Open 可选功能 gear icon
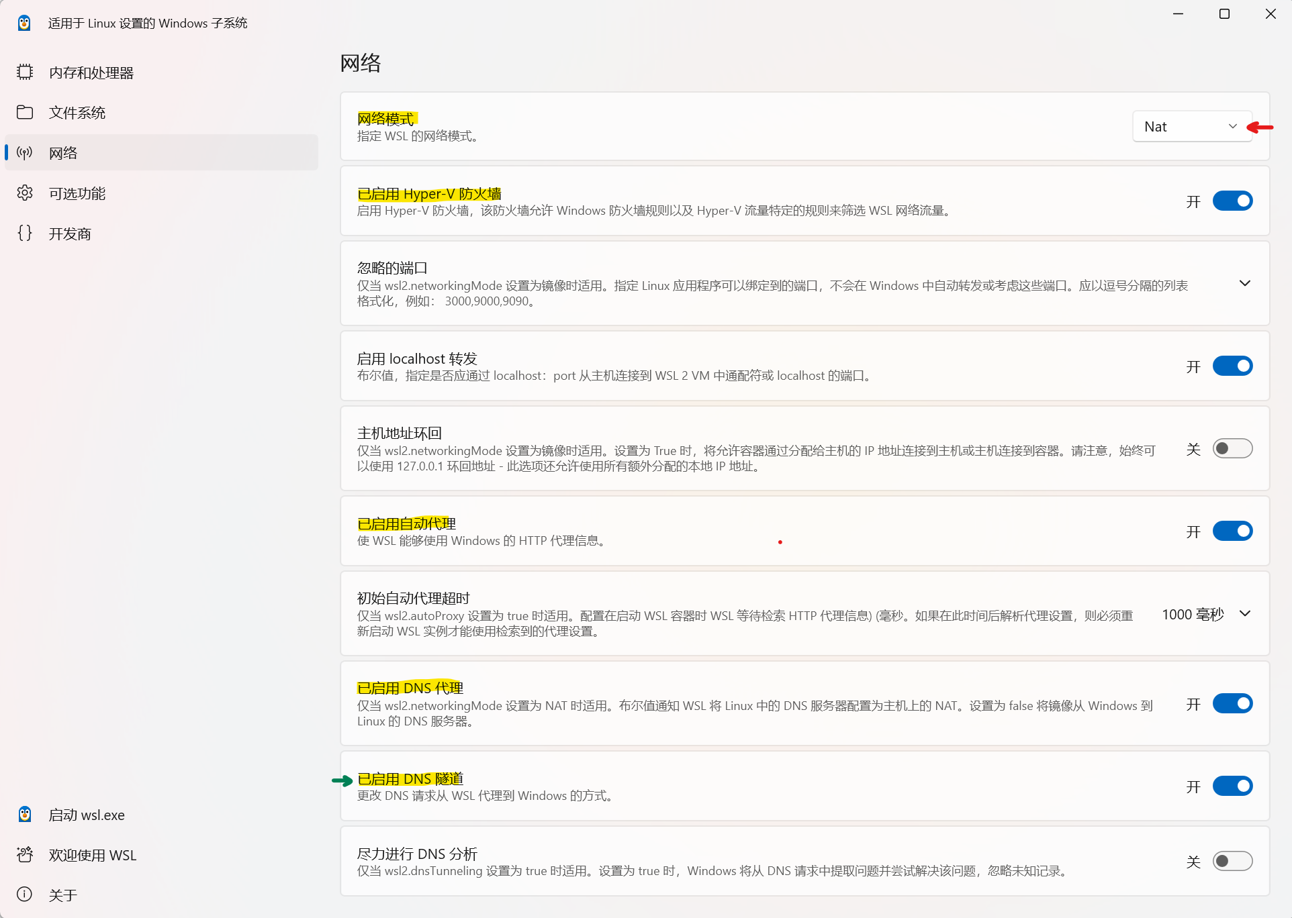This screenshot has width=1292, height=918. (25, 193)
